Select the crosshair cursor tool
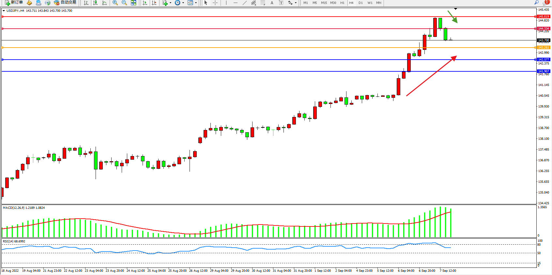This screenshot has width=552, height=275. click(215, 3)
